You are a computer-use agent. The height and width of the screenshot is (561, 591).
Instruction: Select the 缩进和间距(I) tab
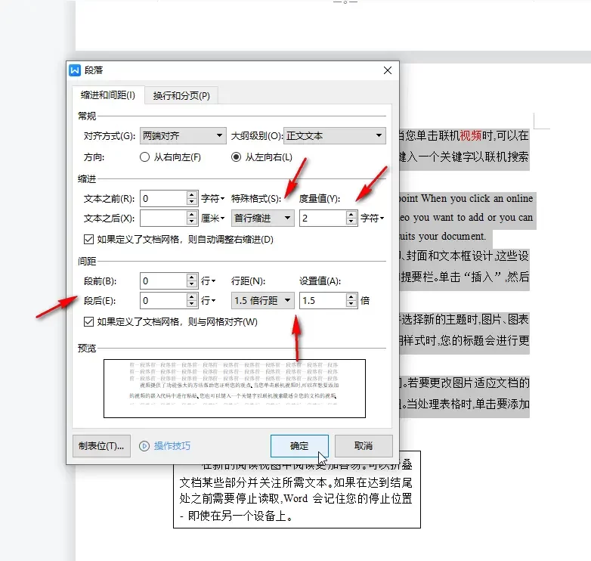(x=108, y=95)
